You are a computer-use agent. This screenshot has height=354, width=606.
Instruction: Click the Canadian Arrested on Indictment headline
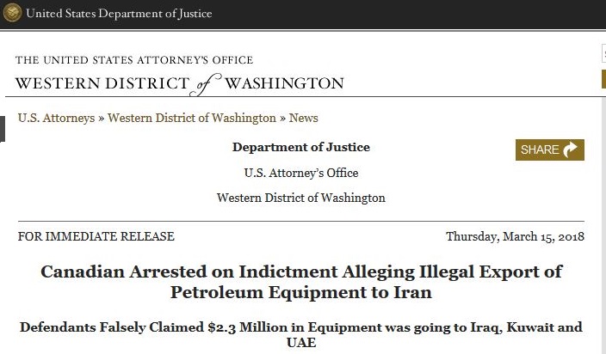301,282
